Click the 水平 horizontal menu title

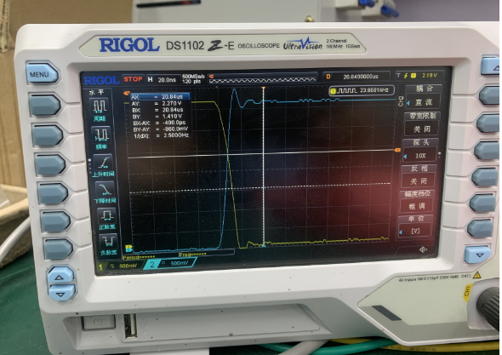pyautogui.click(x=96, y=92)
